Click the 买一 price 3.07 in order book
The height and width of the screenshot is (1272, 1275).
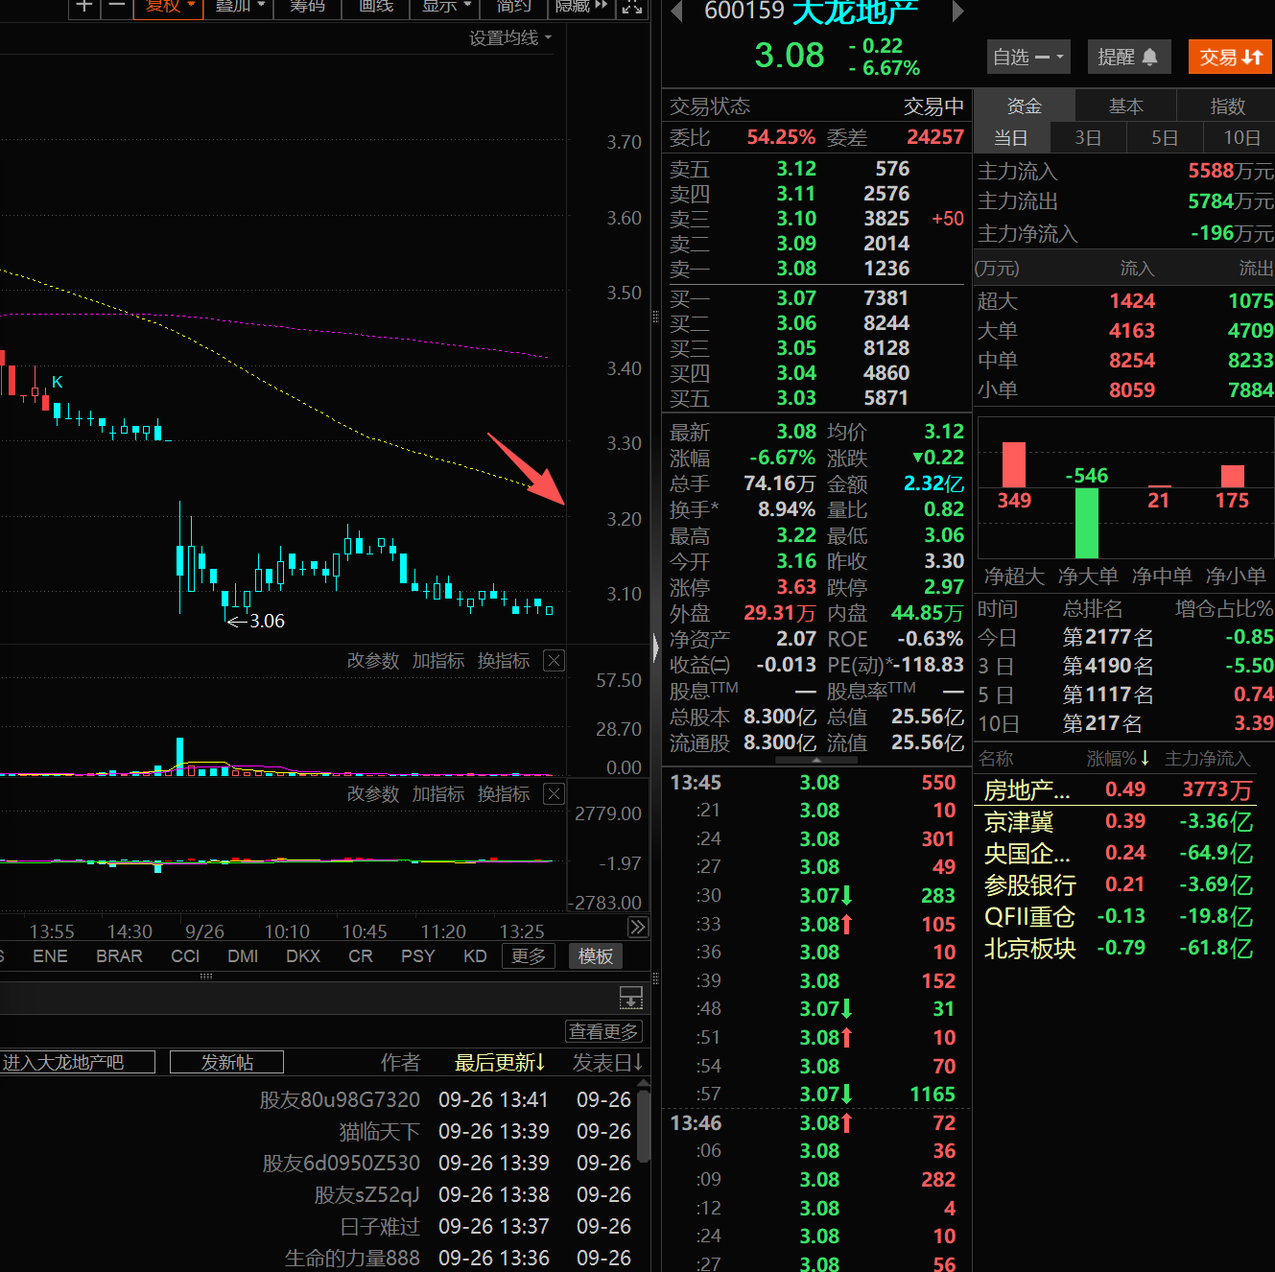tap(796, 298)
